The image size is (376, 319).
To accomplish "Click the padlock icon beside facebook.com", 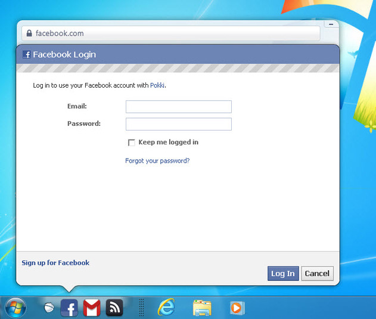I will 28,33.
